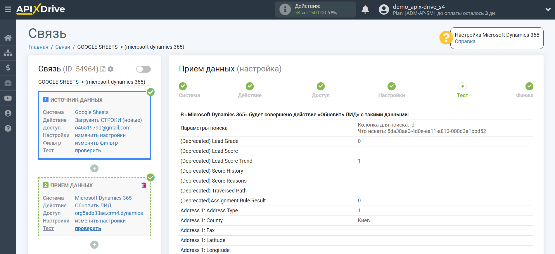Click the demo_apix-drive_s4 account name
The image size is (555, 254).
click(x=419, y=7)
